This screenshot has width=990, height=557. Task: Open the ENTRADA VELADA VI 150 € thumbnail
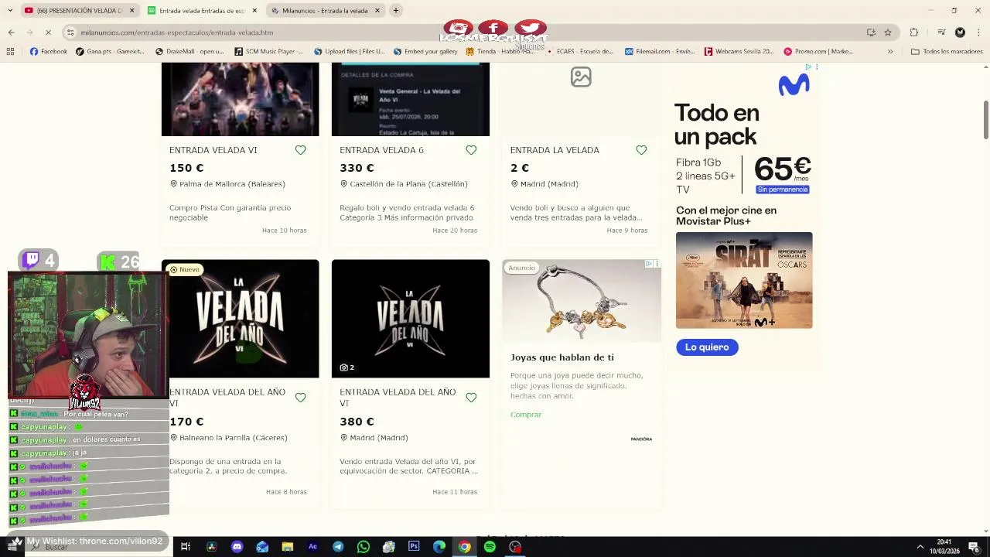[240, 99]
